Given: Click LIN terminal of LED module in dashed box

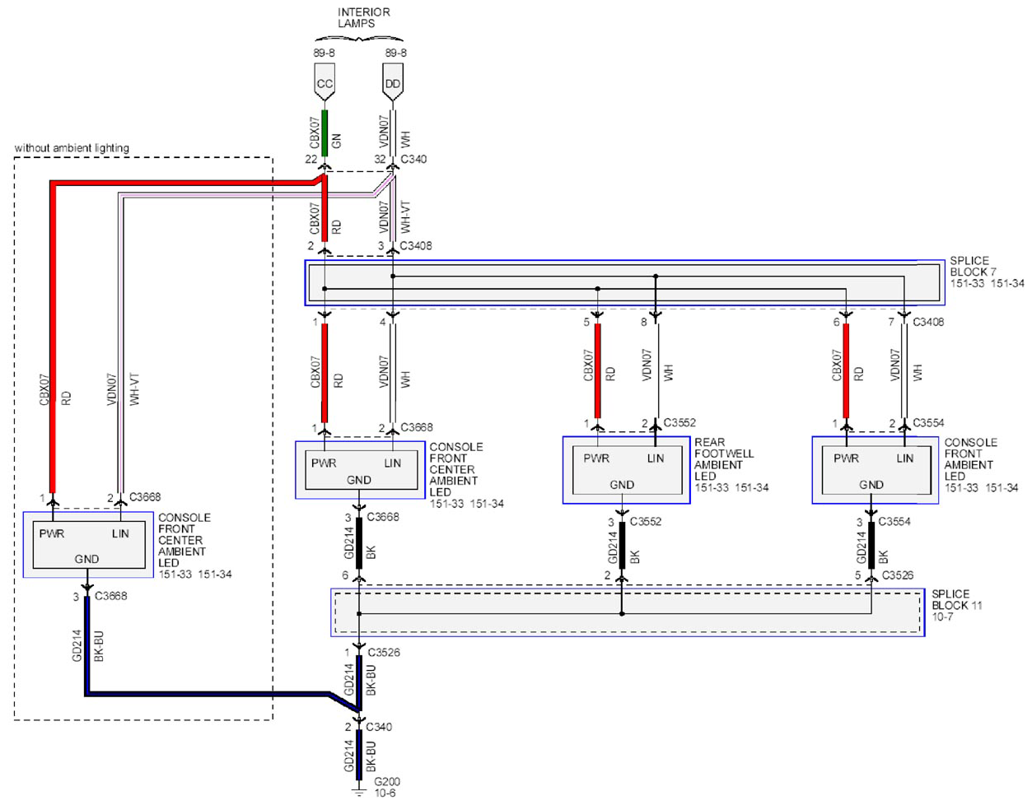Looking at the screenshot, I should pos(121,533).
